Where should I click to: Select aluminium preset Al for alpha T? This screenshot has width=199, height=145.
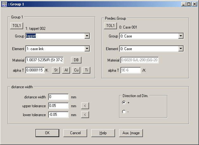66,70
